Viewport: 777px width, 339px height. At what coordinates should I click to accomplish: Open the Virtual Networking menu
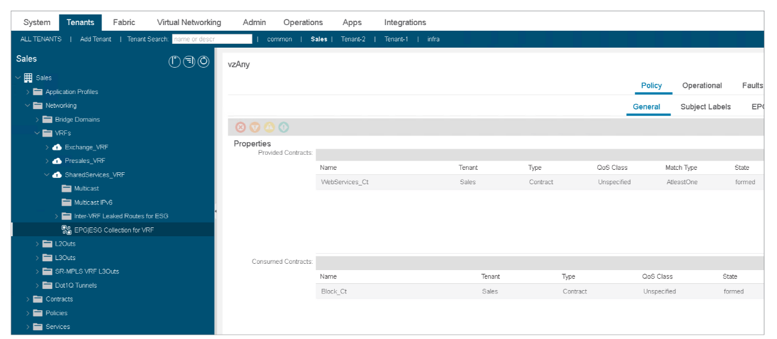[x=189, y=23]
